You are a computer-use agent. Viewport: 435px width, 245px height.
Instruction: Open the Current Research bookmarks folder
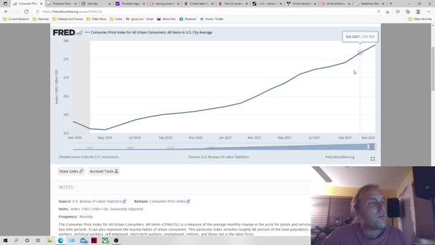(16, 19)
